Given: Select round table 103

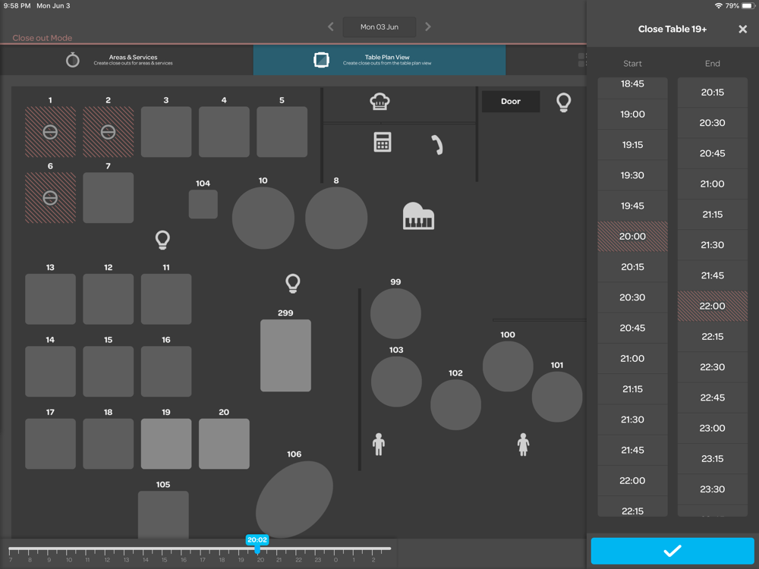Looking at the screenshot, I should 396,382.
